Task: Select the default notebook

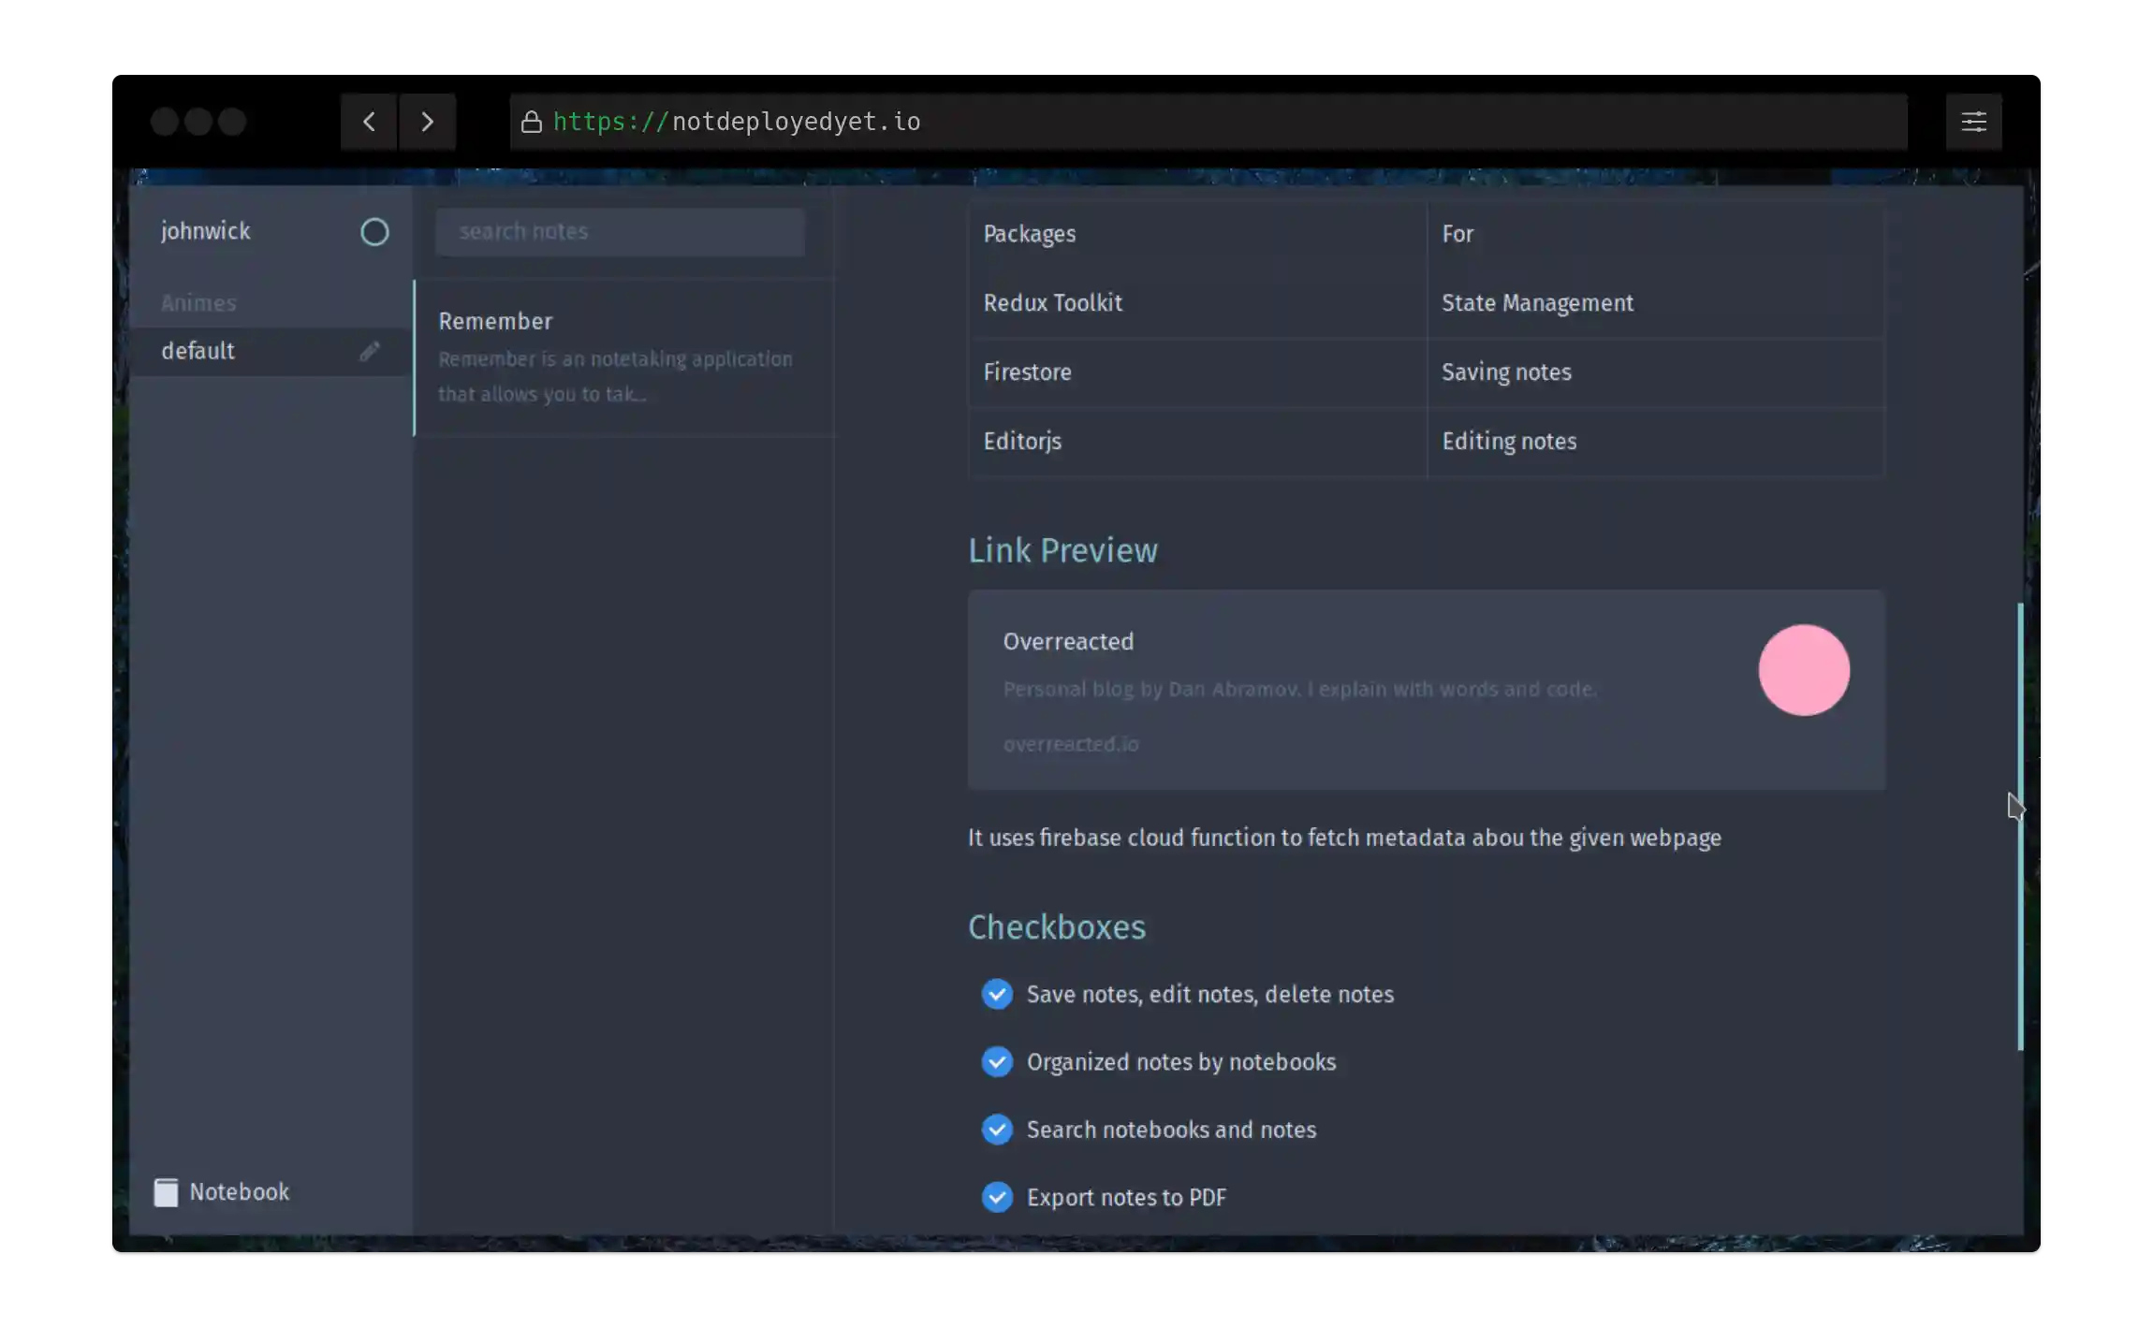Action: click(x=198, y=351)
